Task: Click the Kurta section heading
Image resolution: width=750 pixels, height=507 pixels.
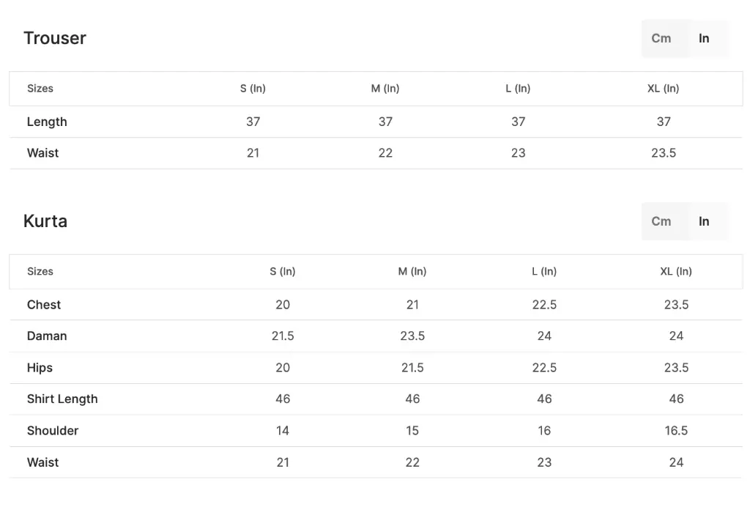Action: (45, 221)
